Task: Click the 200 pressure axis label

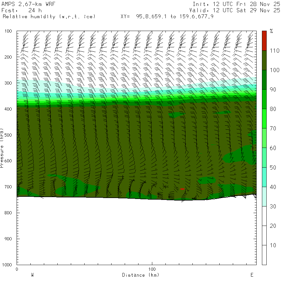Action: [x=8, y=57]
